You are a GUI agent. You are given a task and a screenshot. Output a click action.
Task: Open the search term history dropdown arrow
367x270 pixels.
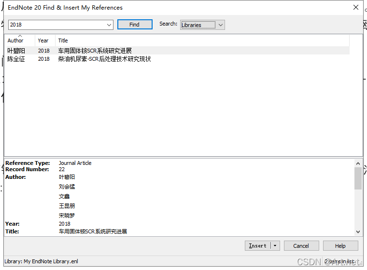[x=109, y=25]
